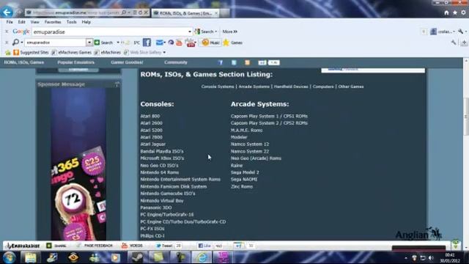This screenshot has height=264, width=469.
Task: Open M.A.M.E. Roms link
Action: 246,131
